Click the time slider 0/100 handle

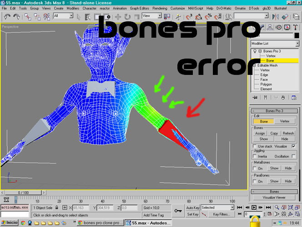(23, 192)
